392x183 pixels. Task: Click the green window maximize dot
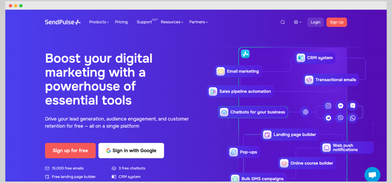[x=21, y=5]
